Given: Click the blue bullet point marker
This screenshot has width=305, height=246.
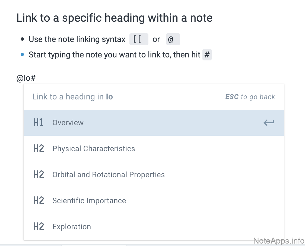Looking at the screenshot, I should 22,55.
